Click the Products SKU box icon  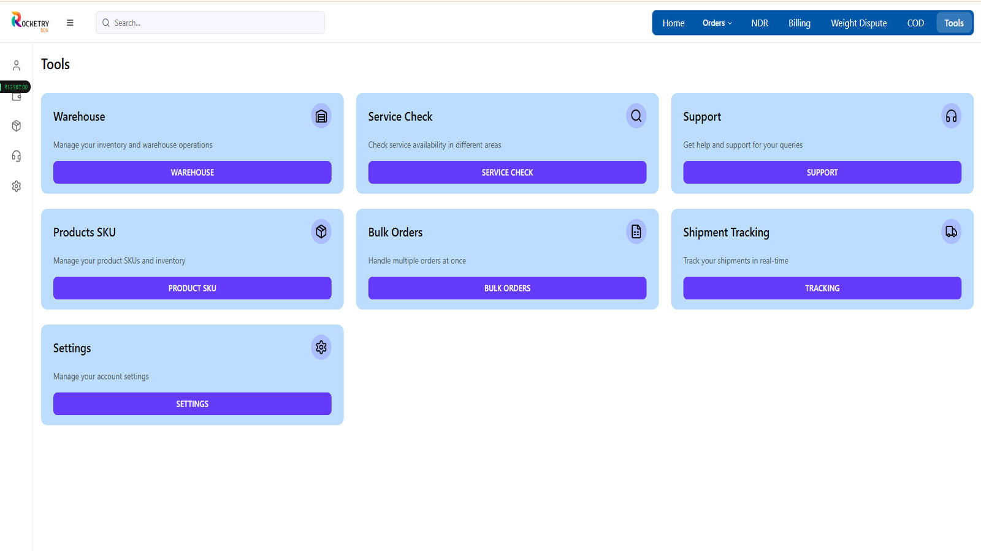click(321, 232)
